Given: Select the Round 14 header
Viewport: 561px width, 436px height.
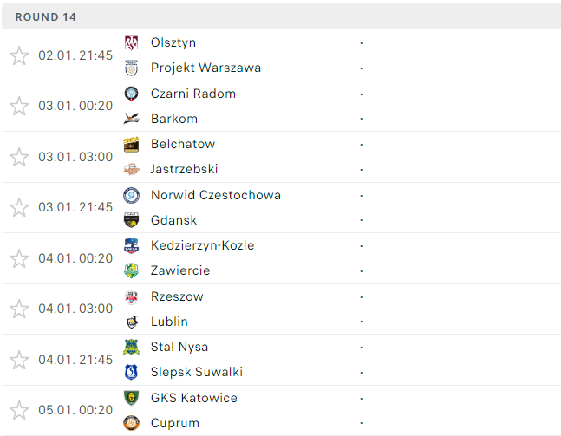Looking at the screenshot, I should [x=281, y=16].
